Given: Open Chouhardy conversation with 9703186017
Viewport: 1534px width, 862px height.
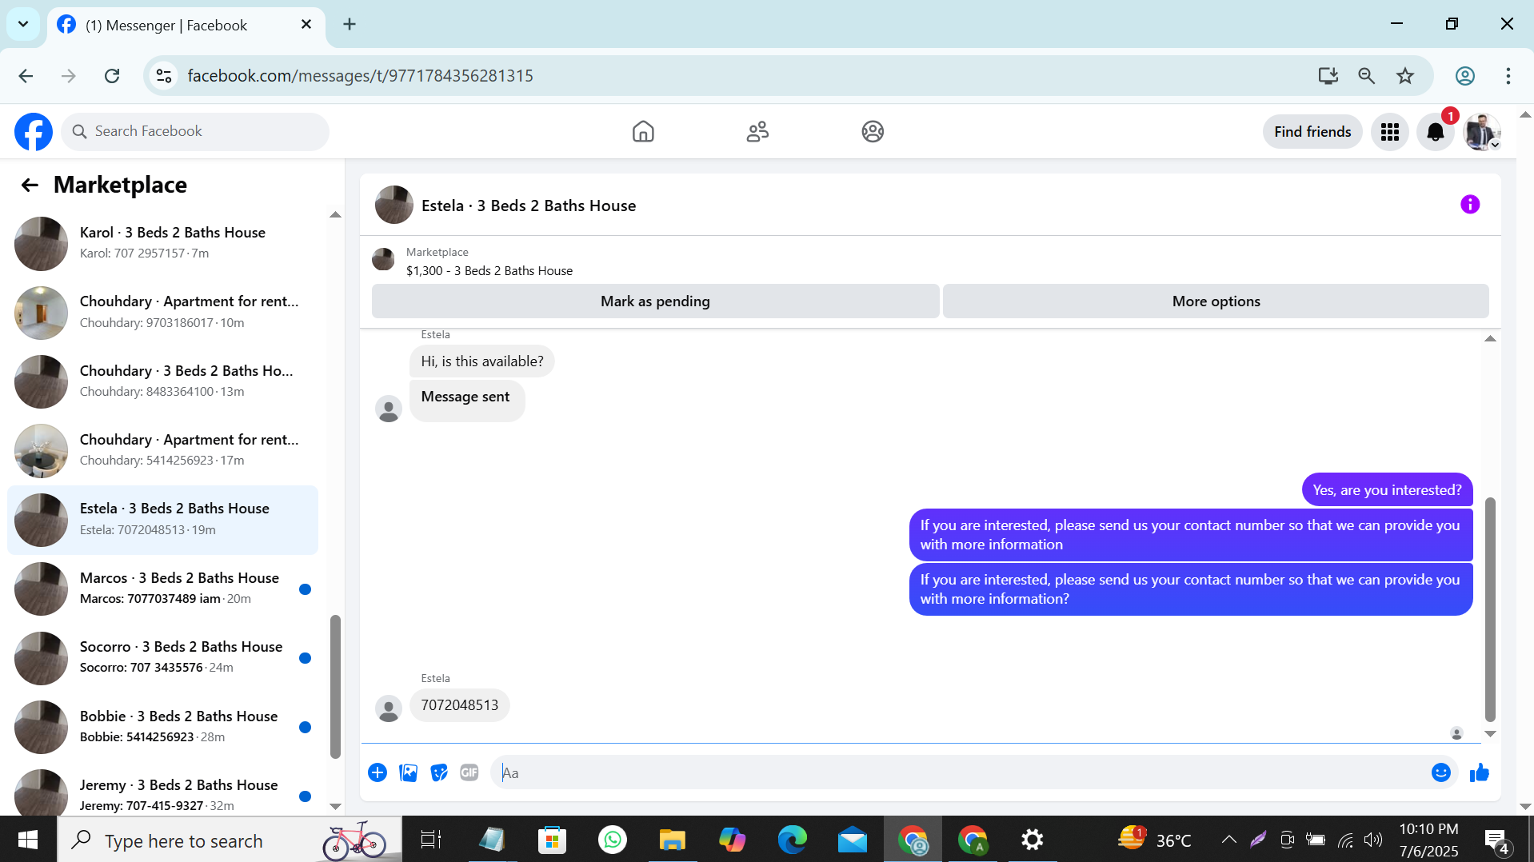Looking at the screenshot, I should [x=163, y=313].
